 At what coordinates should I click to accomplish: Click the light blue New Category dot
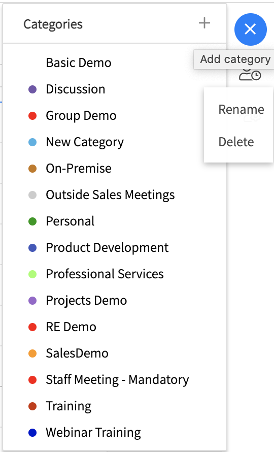32,142
